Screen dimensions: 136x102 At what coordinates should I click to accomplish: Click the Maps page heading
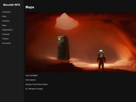point(30,7)
